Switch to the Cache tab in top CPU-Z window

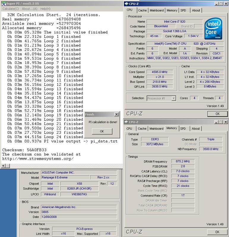142,10
